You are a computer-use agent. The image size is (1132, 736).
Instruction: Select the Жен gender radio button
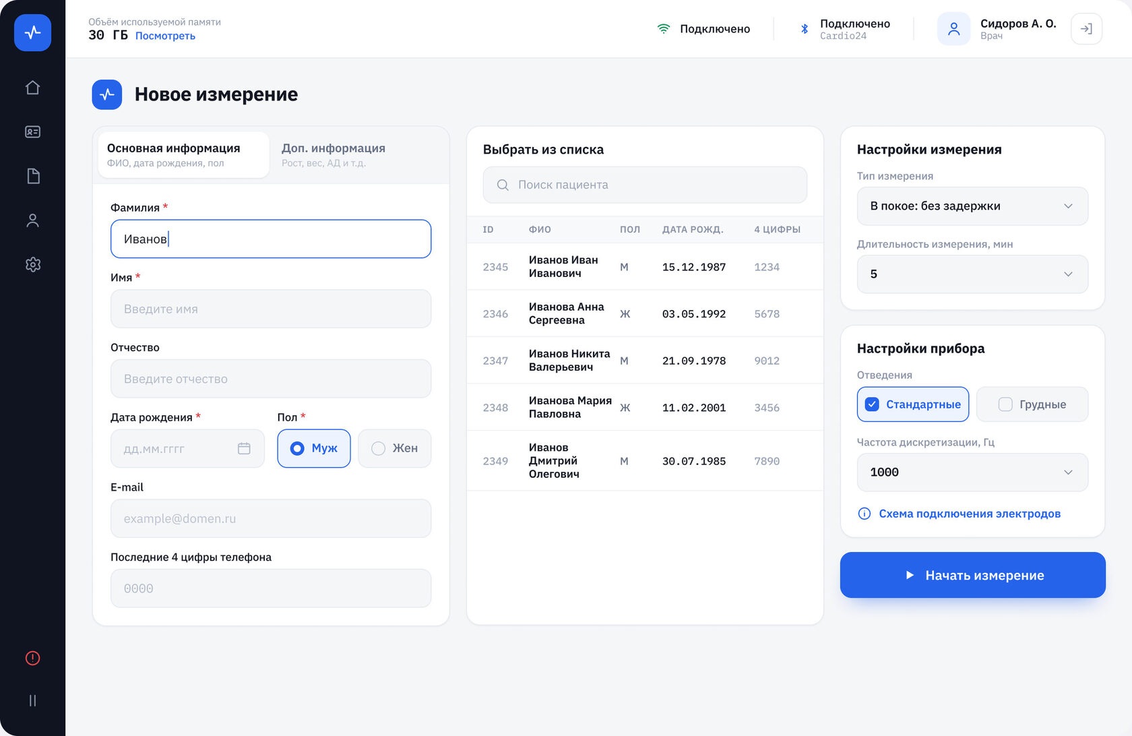coord(395,448)
